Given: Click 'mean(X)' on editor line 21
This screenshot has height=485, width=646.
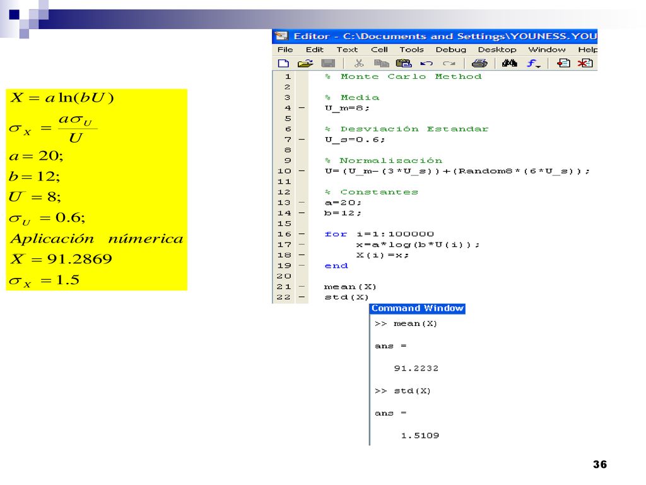Looking at the screenshot, I should pos(350,287).
